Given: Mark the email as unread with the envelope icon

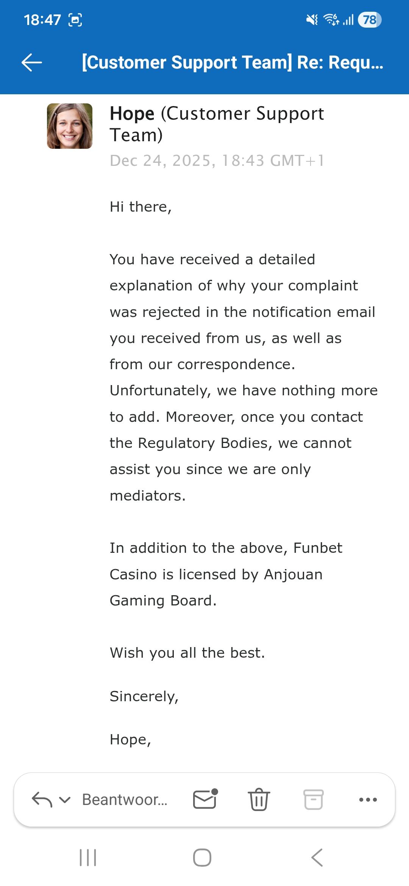Looking at the screenshot, I should [x=205, y=799].
